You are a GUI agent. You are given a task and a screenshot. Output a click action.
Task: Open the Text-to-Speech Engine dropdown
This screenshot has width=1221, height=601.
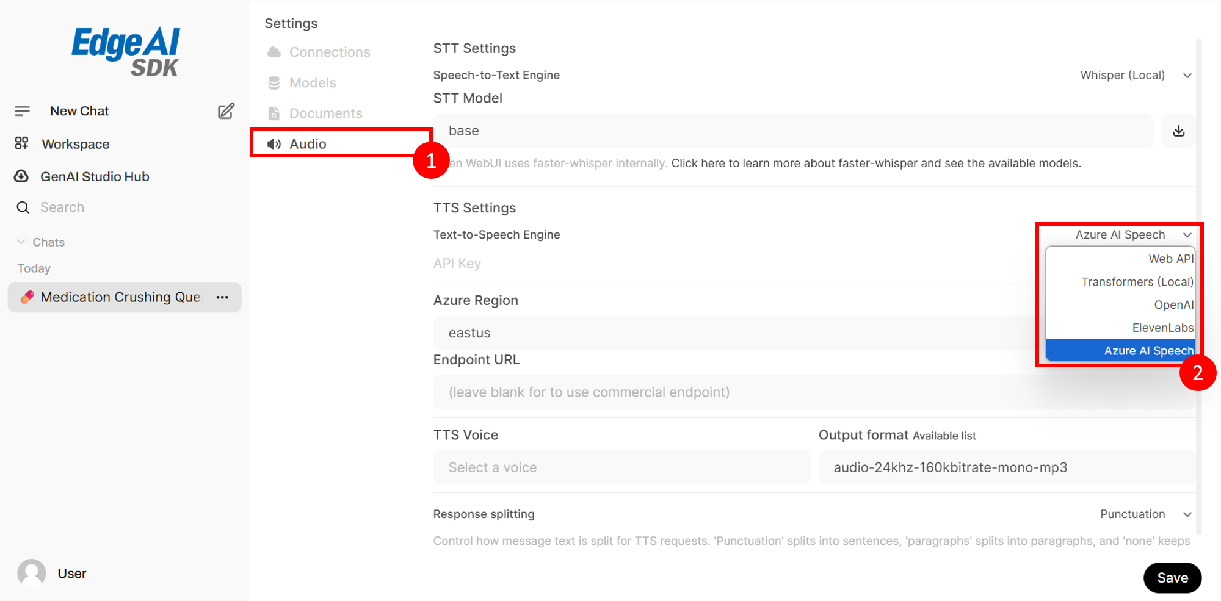pos(1132,235)
